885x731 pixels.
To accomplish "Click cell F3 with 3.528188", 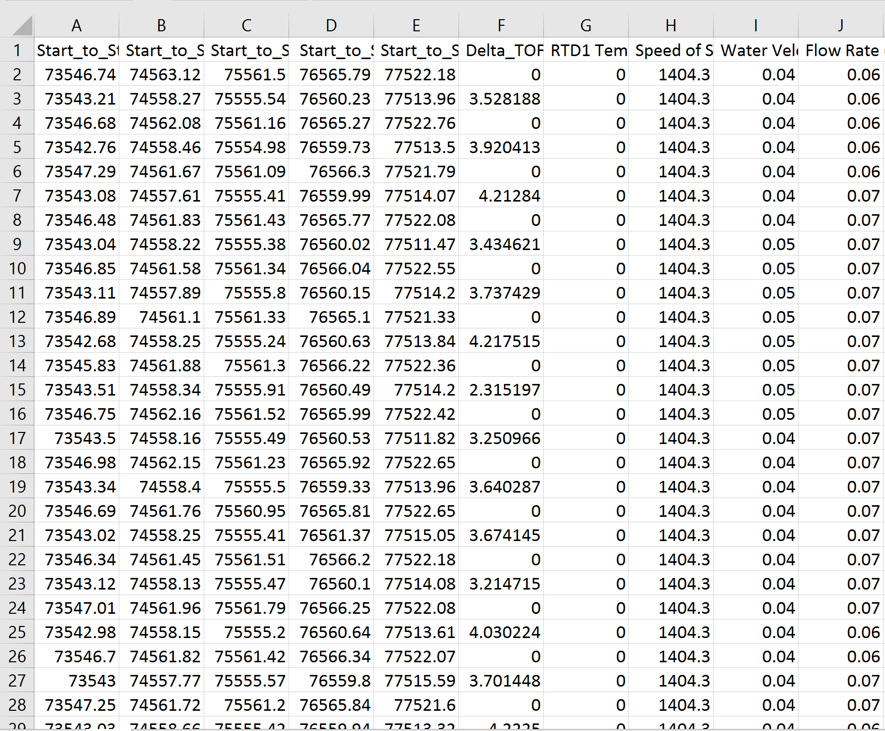I will (501, 99).
